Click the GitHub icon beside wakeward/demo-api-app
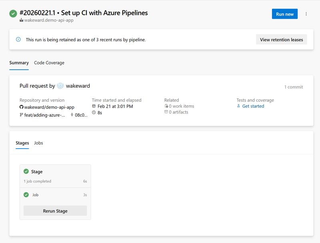 point(22,107)
